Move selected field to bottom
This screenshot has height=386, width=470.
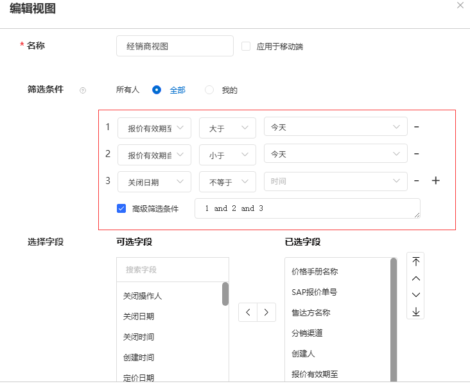coord(415,312)
